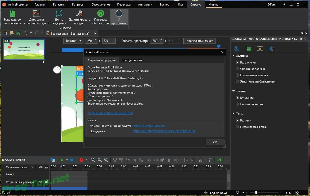Open the Экспорт ribbon tab
Viewport: 310px width, 196px height.
[x=165, y=5]
